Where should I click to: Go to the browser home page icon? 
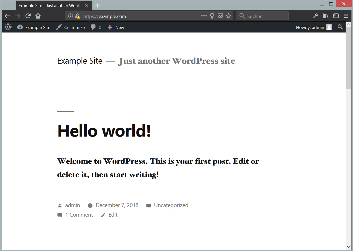[38, 16]
